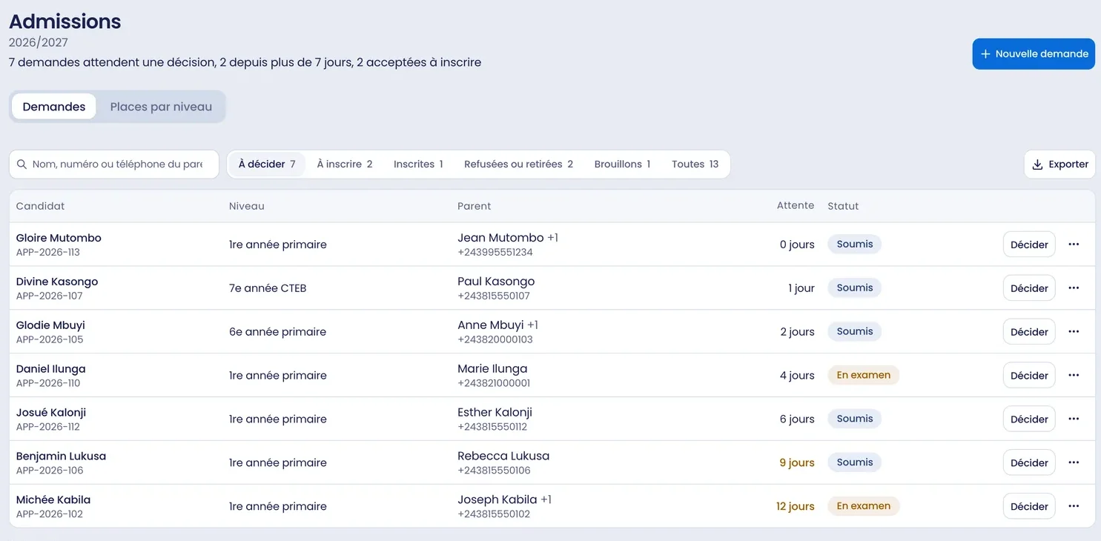This screenshot has width=1101, height=541.
Task: Click Décider for Josué Kalonji
Action: [x=1029, y=419]
